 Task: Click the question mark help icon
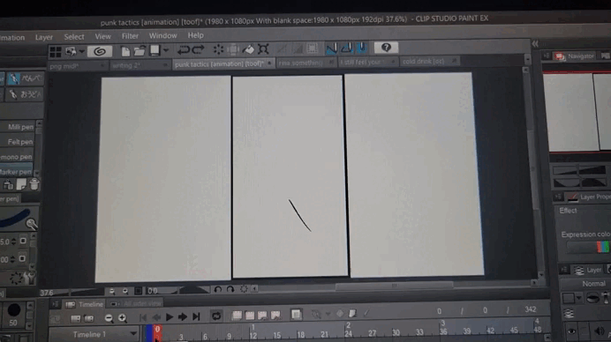386,48
